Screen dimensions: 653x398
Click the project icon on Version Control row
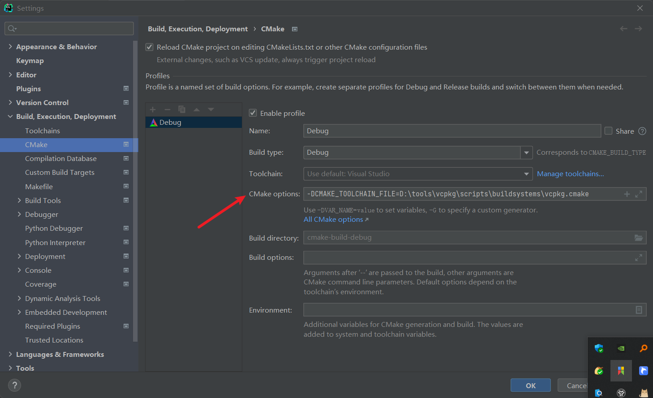(126, 102)
